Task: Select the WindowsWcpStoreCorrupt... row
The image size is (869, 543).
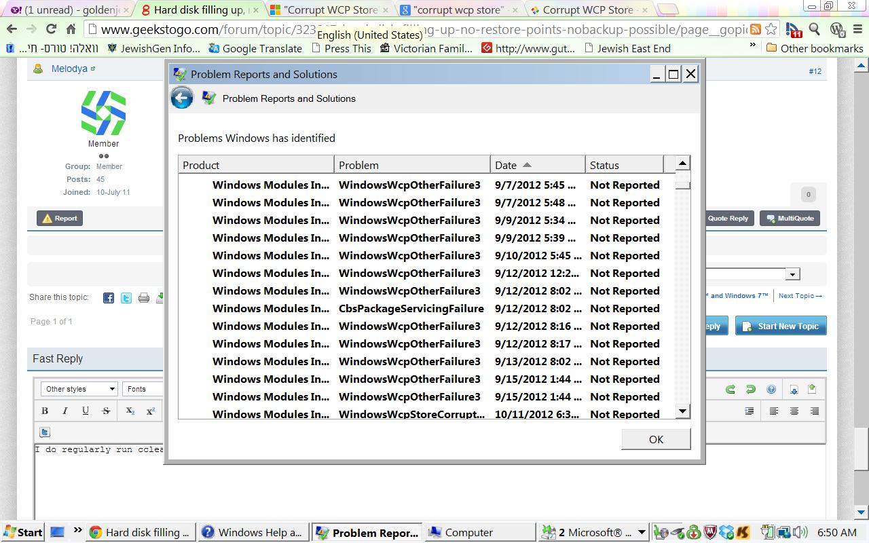Action: coord(427,413)
